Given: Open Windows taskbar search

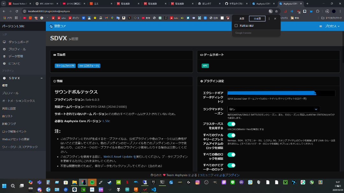Looking at the screenshot, I should coord(13,186).
